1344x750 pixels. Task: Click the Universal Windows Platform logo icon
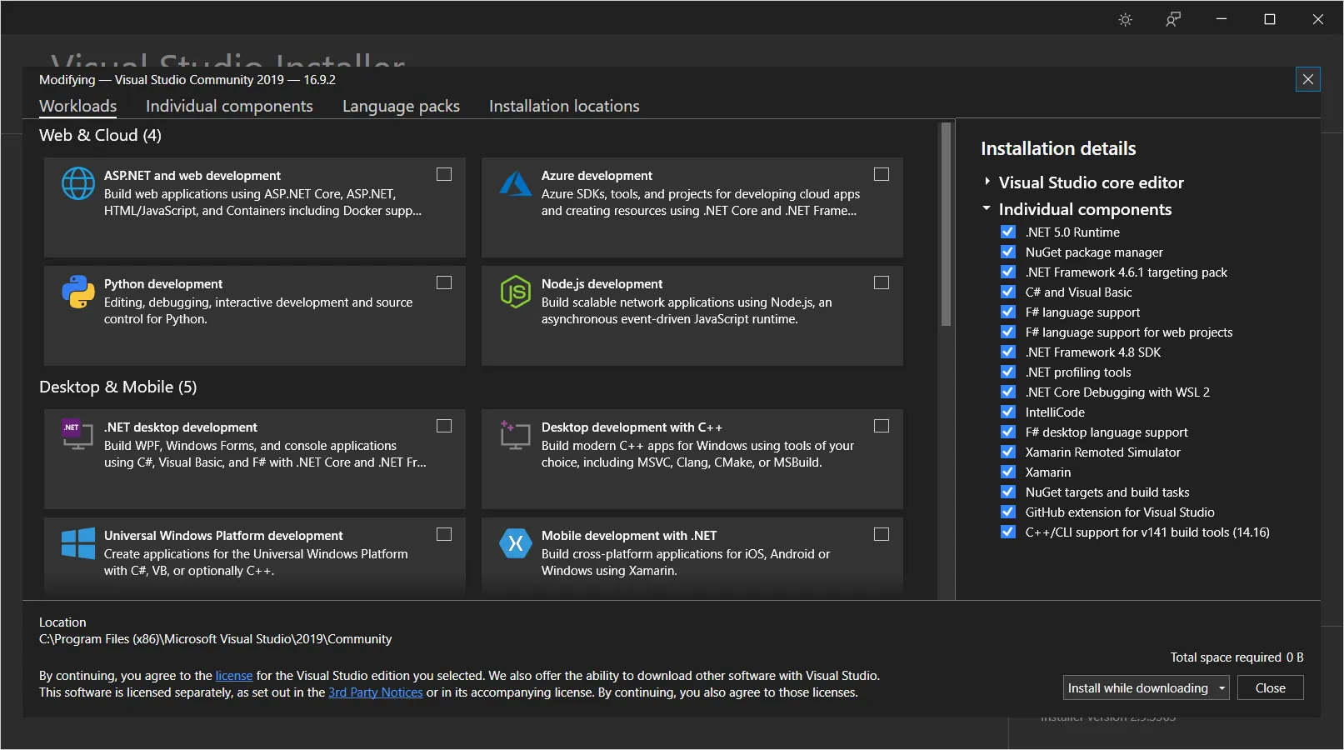tap(78, 543)
